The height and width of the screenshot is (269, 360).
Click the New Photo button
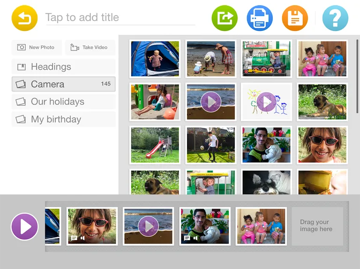[x=36, y=47]
